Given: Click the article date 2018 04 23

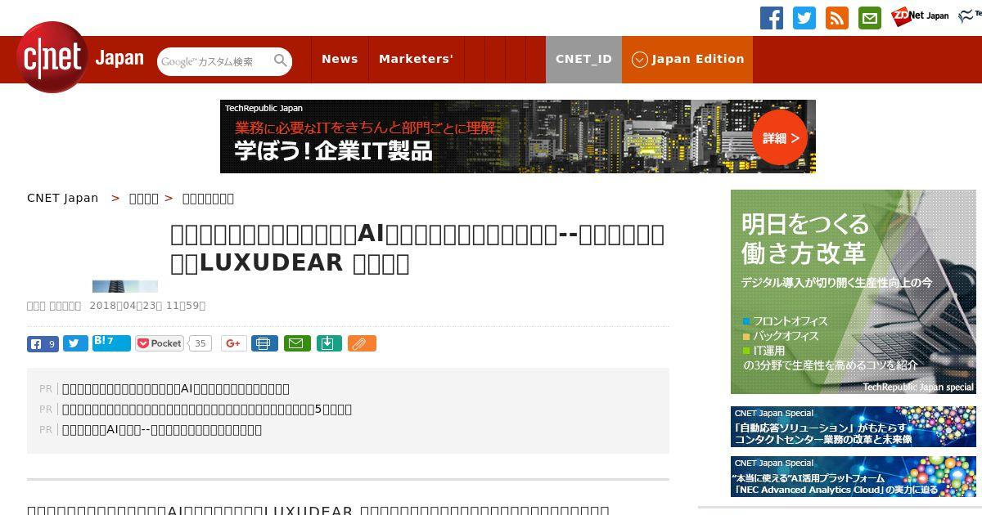Looking at the screenshot, I should [x=147, y=306].
